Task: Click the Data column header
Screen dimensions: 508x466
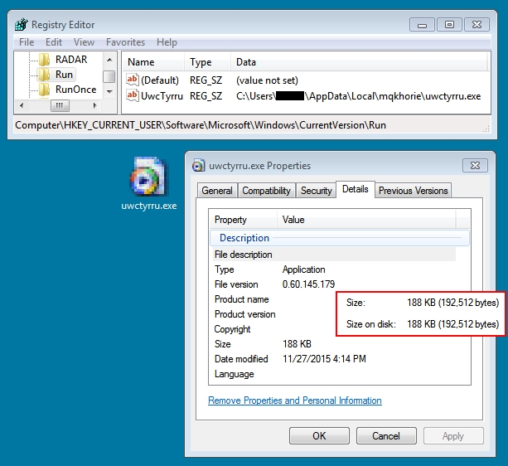Action: click(x=359, y=62)
